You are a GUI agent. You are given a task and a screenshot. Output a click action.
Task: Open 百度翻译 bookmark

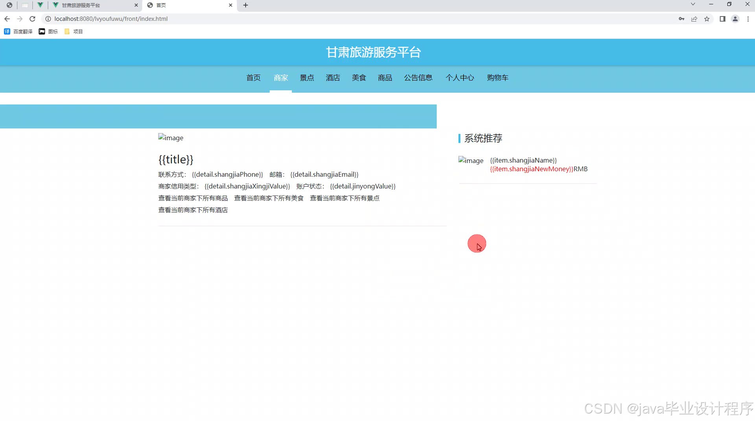pos(18,31)
